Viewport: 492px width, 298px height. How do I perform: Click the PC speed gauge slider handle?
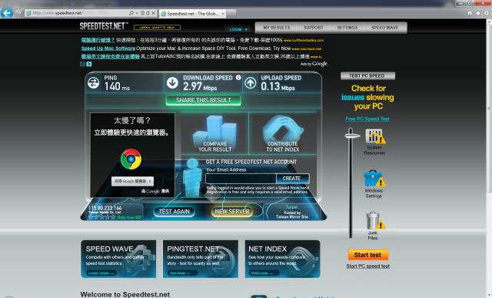[353, 136]
